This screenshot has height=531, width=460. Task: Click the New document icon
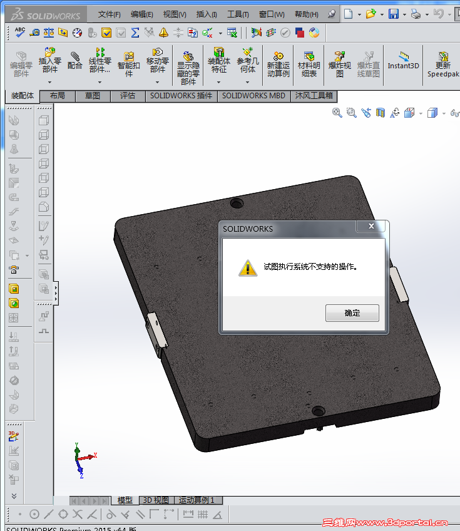coord(349,14)
